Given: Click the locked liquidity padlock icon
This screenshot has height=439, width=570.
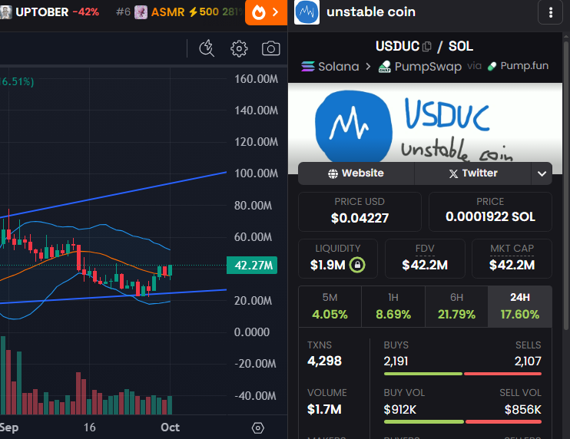Looking at the screenshot, I should coord(356,266).
